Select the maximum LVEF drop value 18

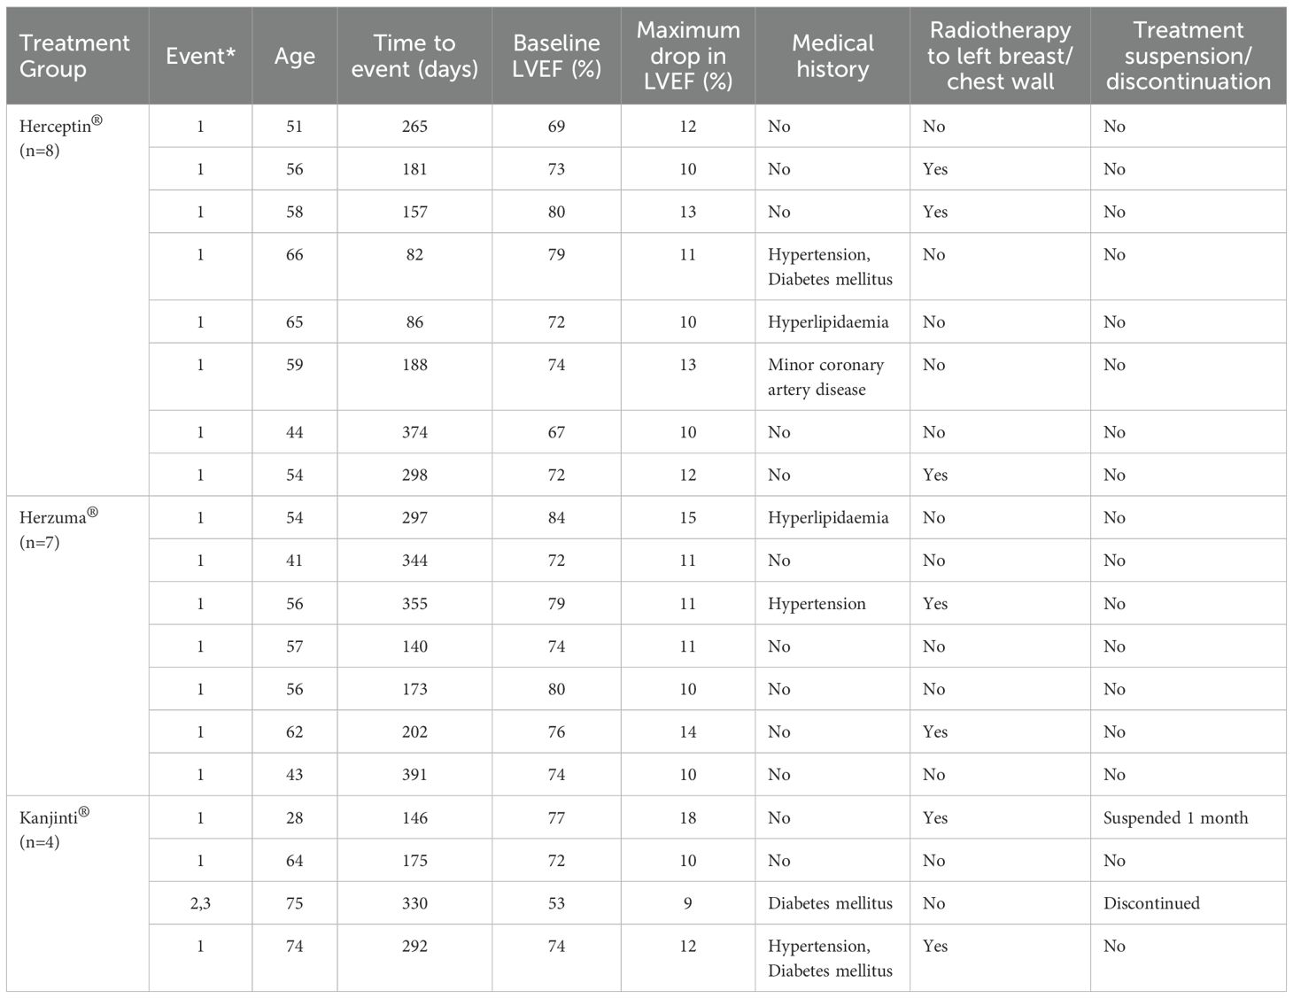[x=688, y=818]
